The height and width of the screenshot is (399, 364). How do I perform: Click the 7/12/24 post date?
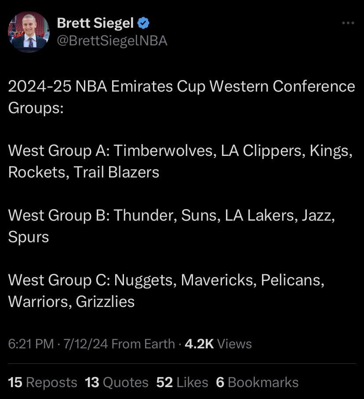point(86,344)
